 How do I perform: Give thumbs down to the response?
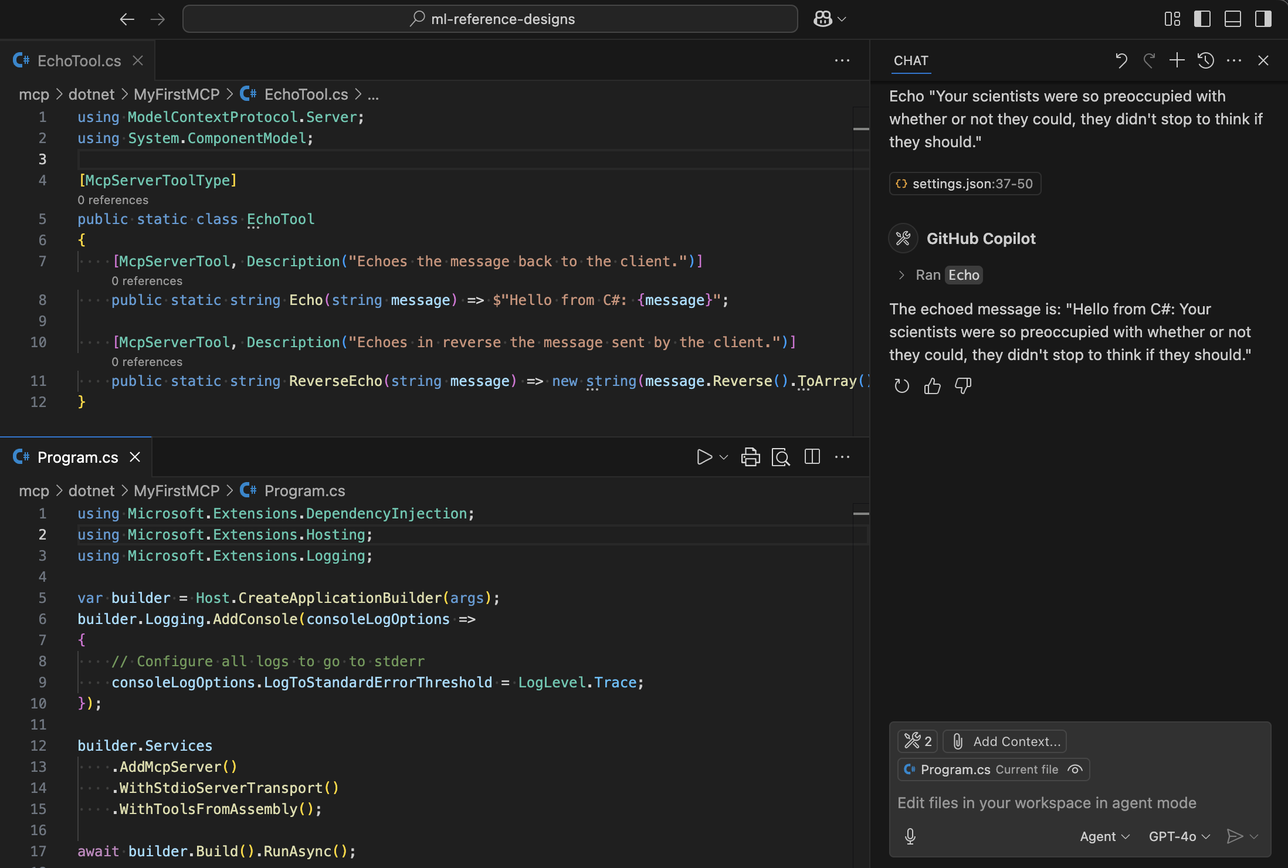pos(963,386)
